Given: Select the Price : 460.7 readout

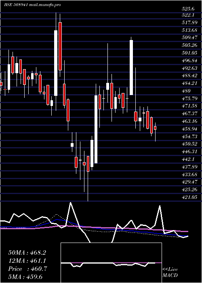Looking at the screenshot, I should 27,269.
